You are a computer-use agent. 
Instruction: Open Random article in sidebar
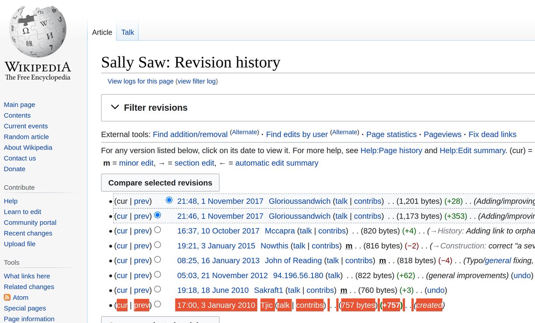[x=26, y=137]
